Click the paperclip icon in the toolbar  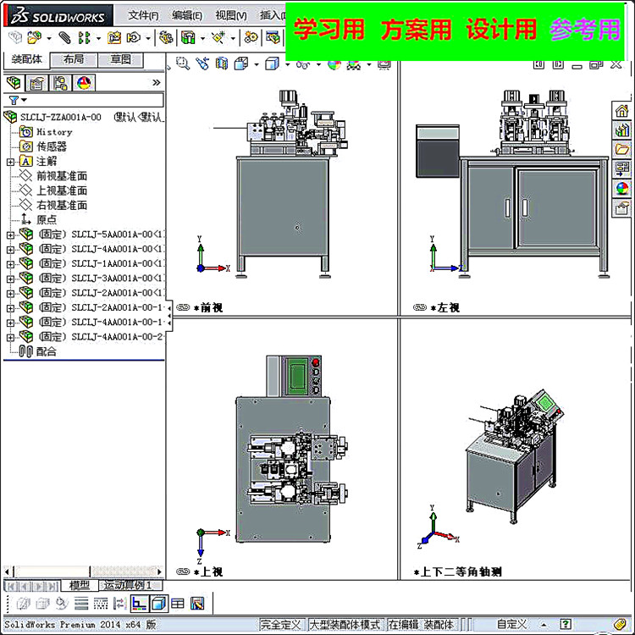pos(64,37)
